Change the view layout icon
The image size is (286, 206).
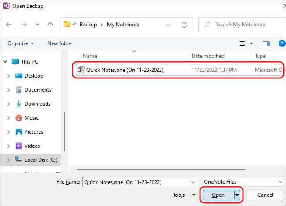pos(242,43)
